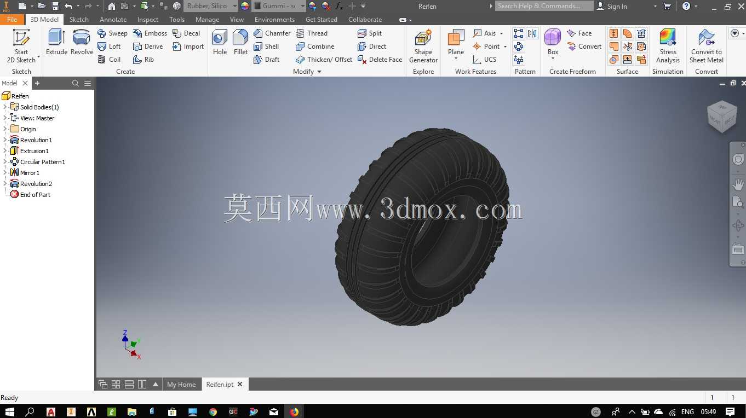Select the Rib tool
The height and width of the screenshot is (418, 746).
click(x=144, y=60)
